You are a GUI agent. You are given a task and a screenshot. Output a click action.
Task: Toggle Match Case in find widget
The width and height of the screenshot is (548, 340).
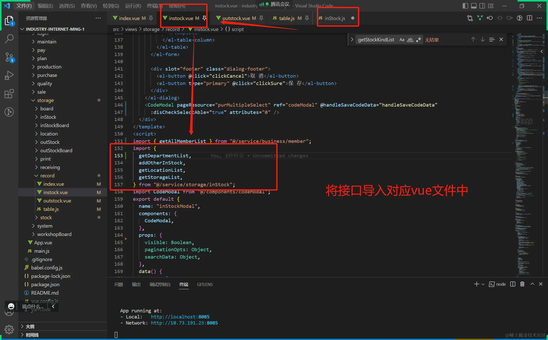click(402, 40)
